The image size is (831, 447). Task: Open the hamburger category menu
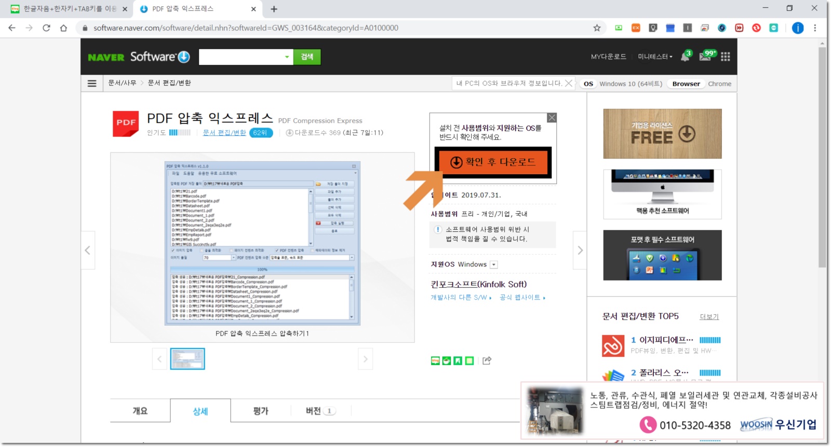[x=92, y=83]
